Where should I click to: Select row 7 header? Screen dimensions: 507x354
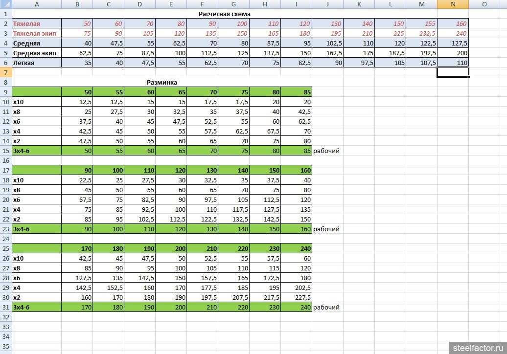tap(5, 72)
